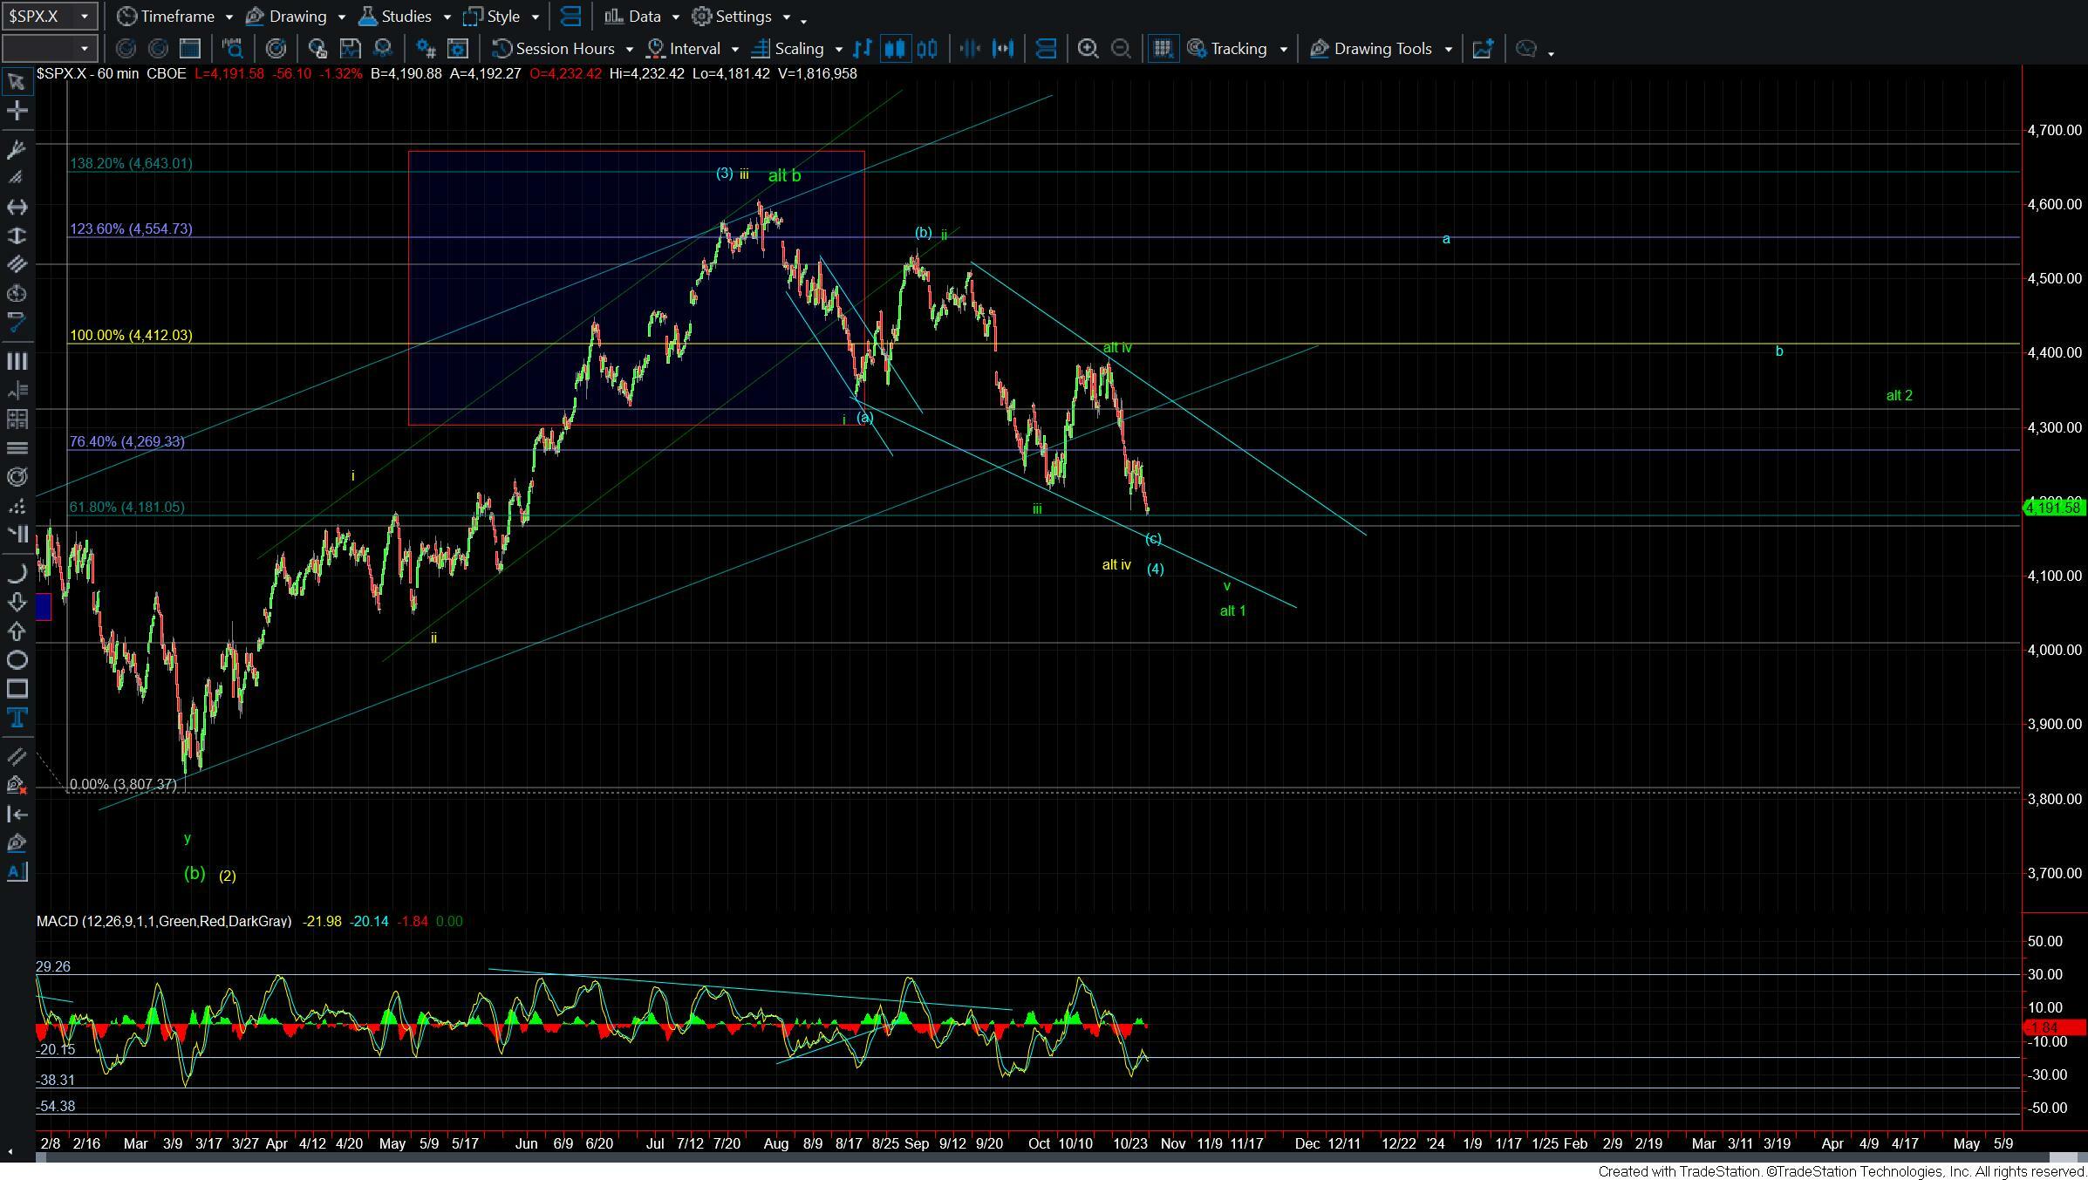Expand the Scaling dropdown arrow

click(839, 49)
